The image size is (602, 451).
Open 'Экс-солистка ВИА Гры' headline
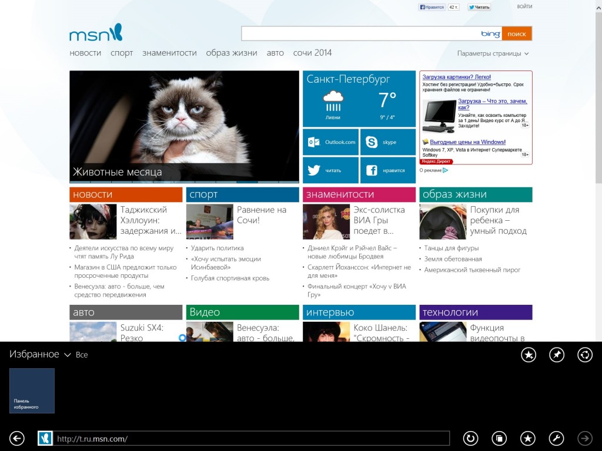pyautogui.click(x=379, y=221)
